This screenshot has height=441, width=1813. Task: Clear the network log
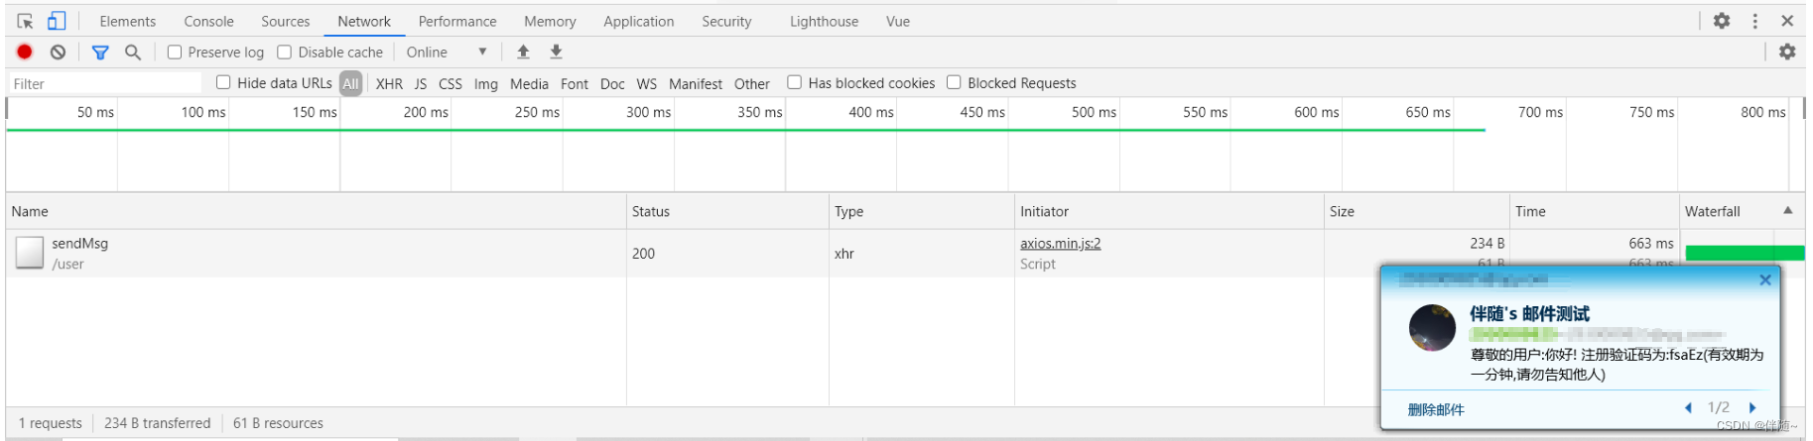pos(59,52)
